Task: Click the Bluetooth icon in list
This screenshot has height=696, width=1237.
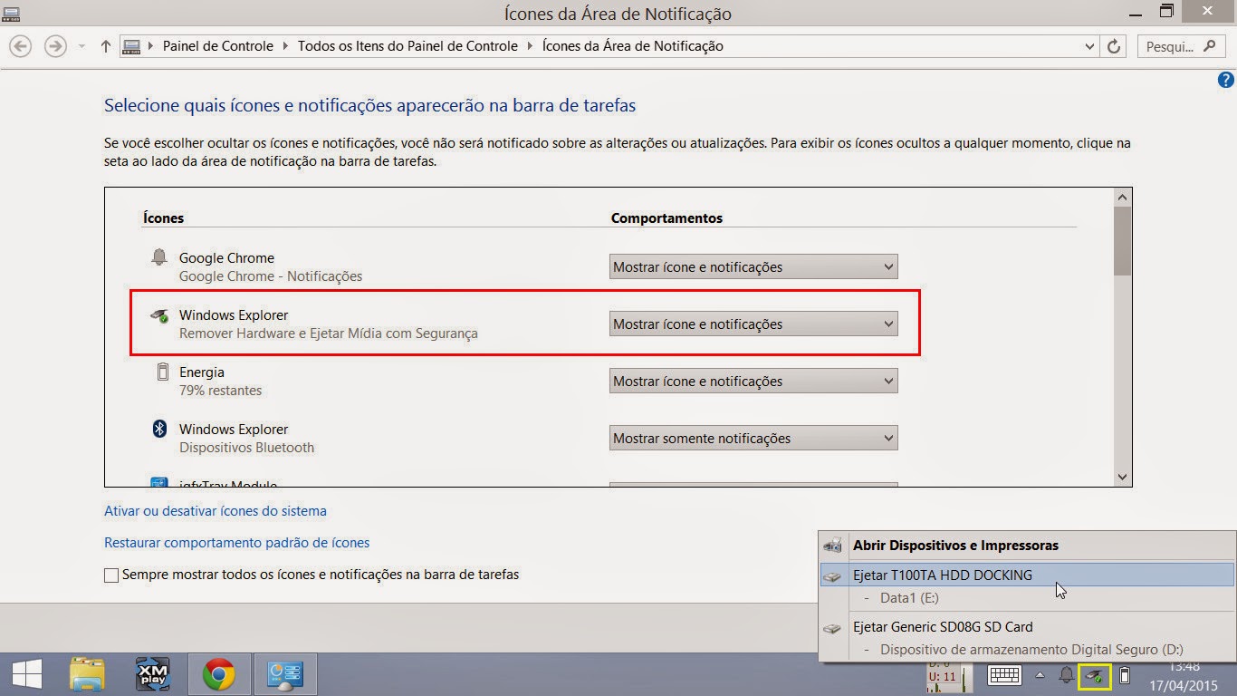Action: pyautogui.click(x=159, y=429)
